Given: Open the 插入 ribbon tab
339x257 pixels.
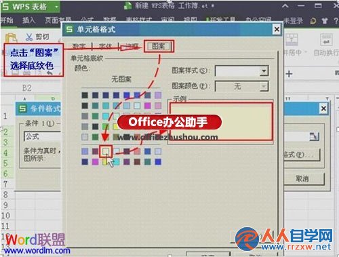Looking at the screenshot, I should tap(28, 20).
